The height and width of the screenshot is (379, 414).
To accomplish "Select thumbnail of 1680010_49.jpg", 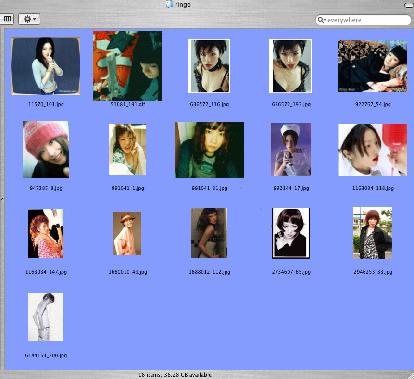I will (x=127, y=233).
